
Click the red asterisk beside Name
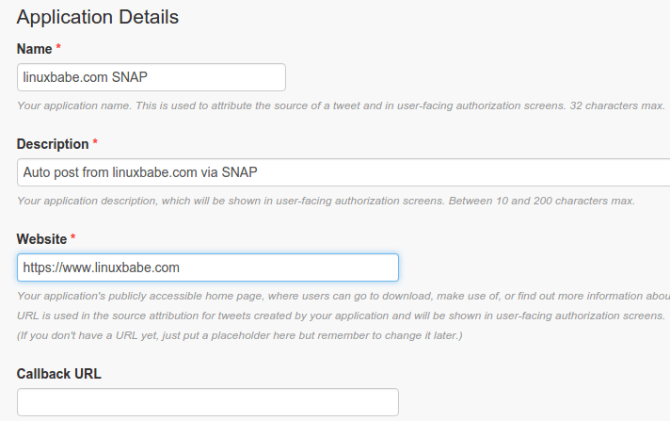(x=59, y=48)
